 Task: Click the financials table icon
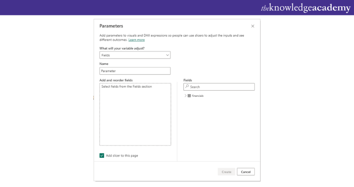coord(189,96)
